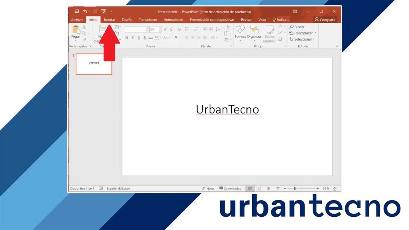Switch to the Insertar ribbon tab
This screenshot has width=409, height=230.
coord(109,19)
